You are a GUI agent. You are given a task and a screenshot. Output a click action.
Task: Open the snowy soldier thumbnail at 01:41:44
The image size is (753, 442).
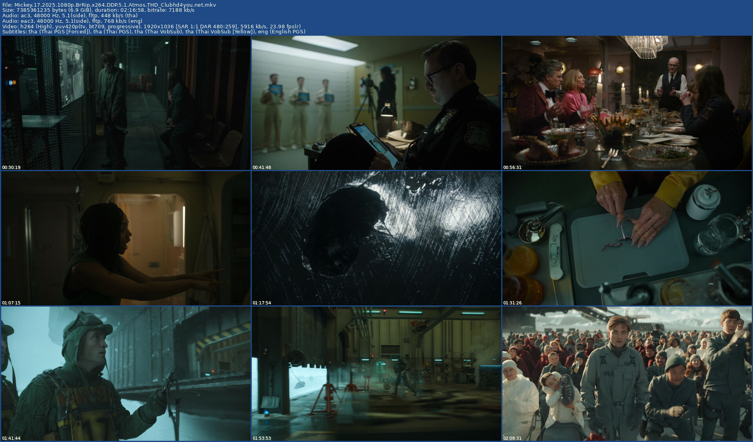click(126, 374)
